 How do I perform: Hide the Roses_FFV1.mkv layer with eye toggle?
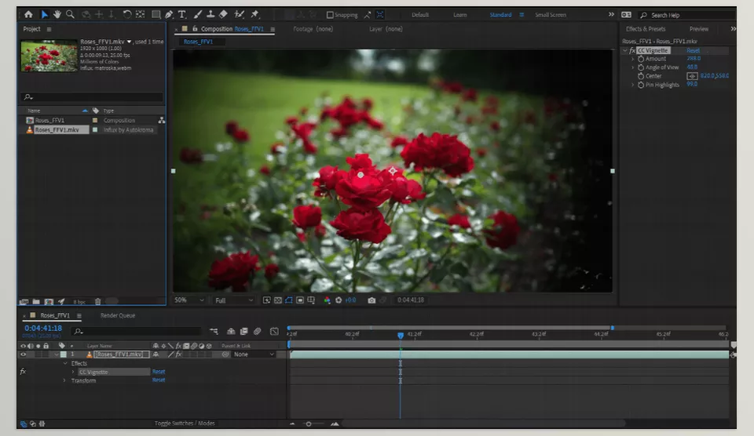(x=23, y=354)
